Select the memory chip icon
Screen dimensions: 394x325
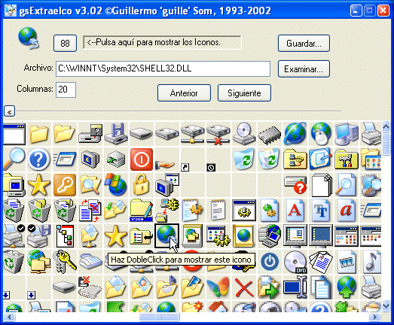click(270, 135)
